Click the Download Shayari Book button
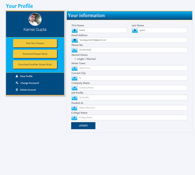195x175 pixels. coord(35,54)
